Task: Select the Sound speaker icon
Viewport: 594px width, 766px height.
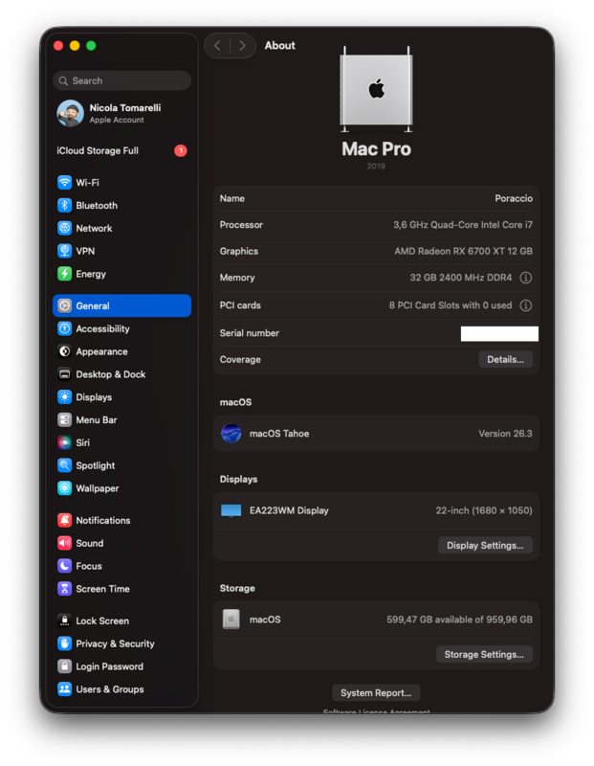Action: click(64, 543)
